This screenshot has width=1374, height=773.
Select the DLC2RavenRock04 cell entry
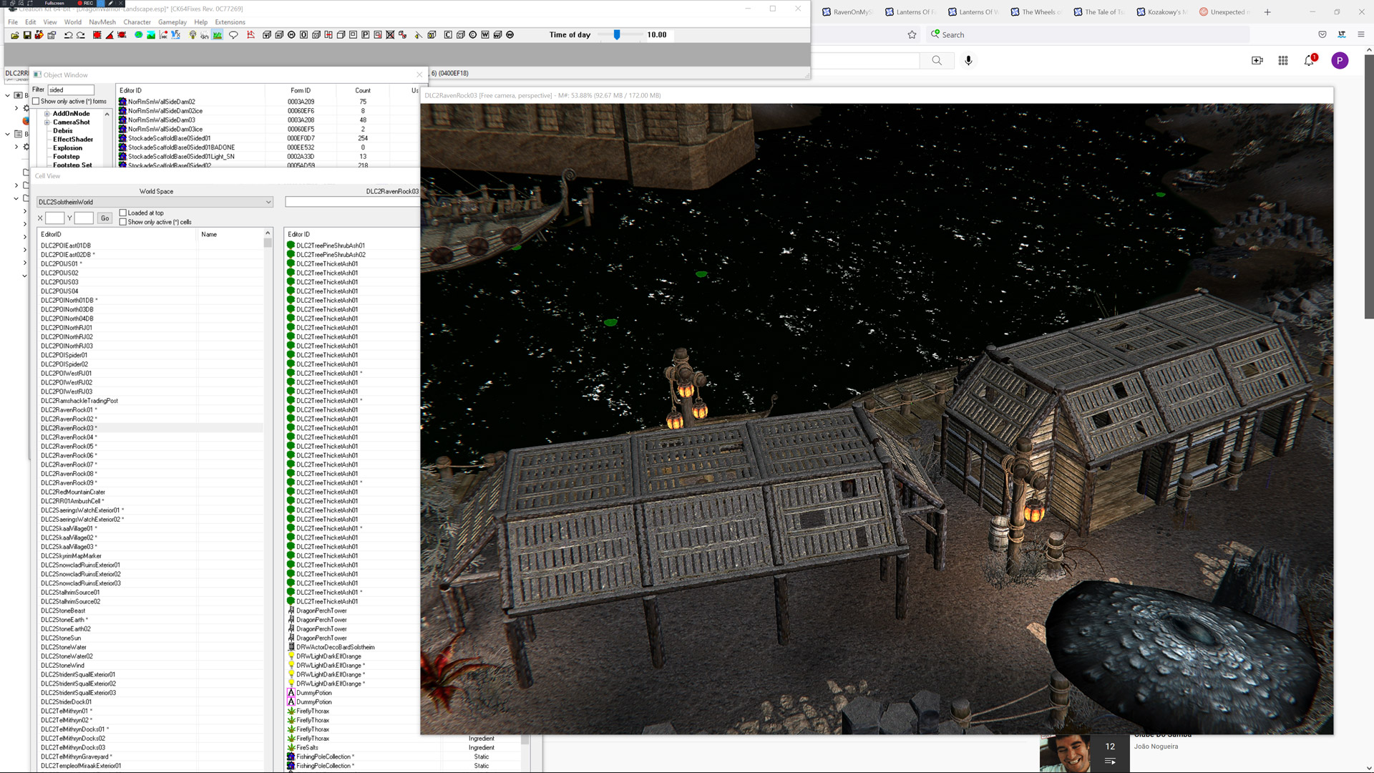click(x=67, y=437)
